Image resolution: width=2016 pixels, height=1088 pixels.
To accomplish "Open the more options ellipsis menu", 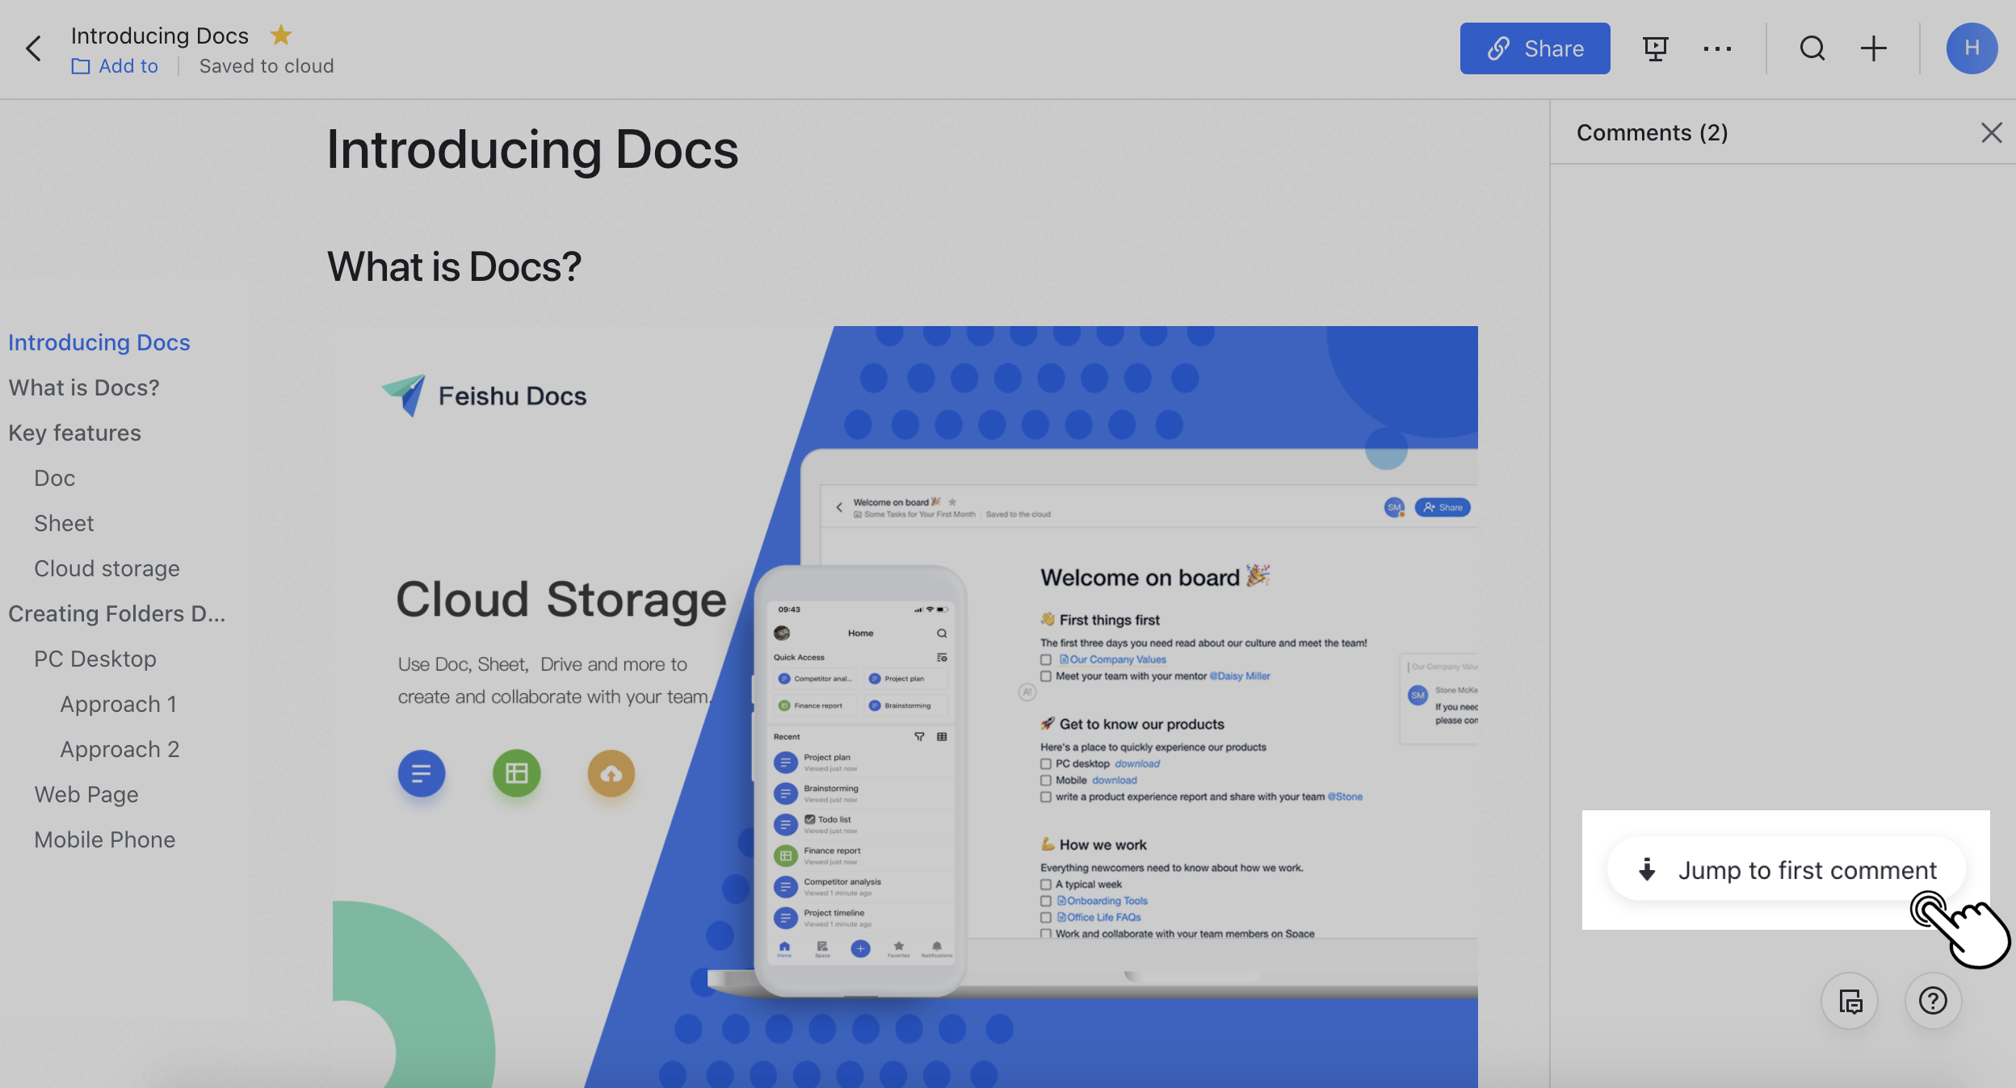I will [1717, 48].
